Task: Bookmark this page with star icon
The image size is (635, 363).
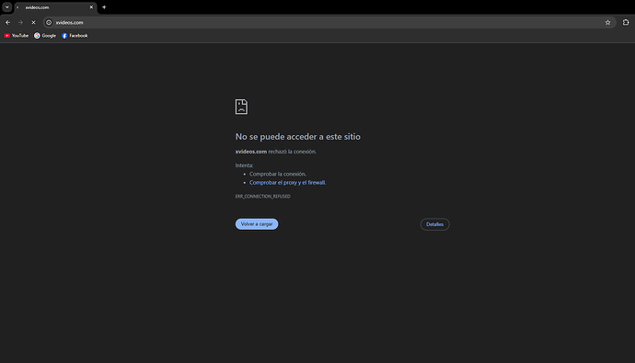Action: pyautogui.click(x=607, y=23)
